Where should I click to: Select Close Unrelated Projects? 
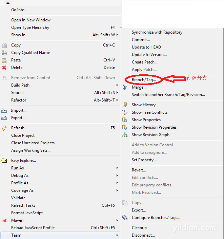(33, 143)
